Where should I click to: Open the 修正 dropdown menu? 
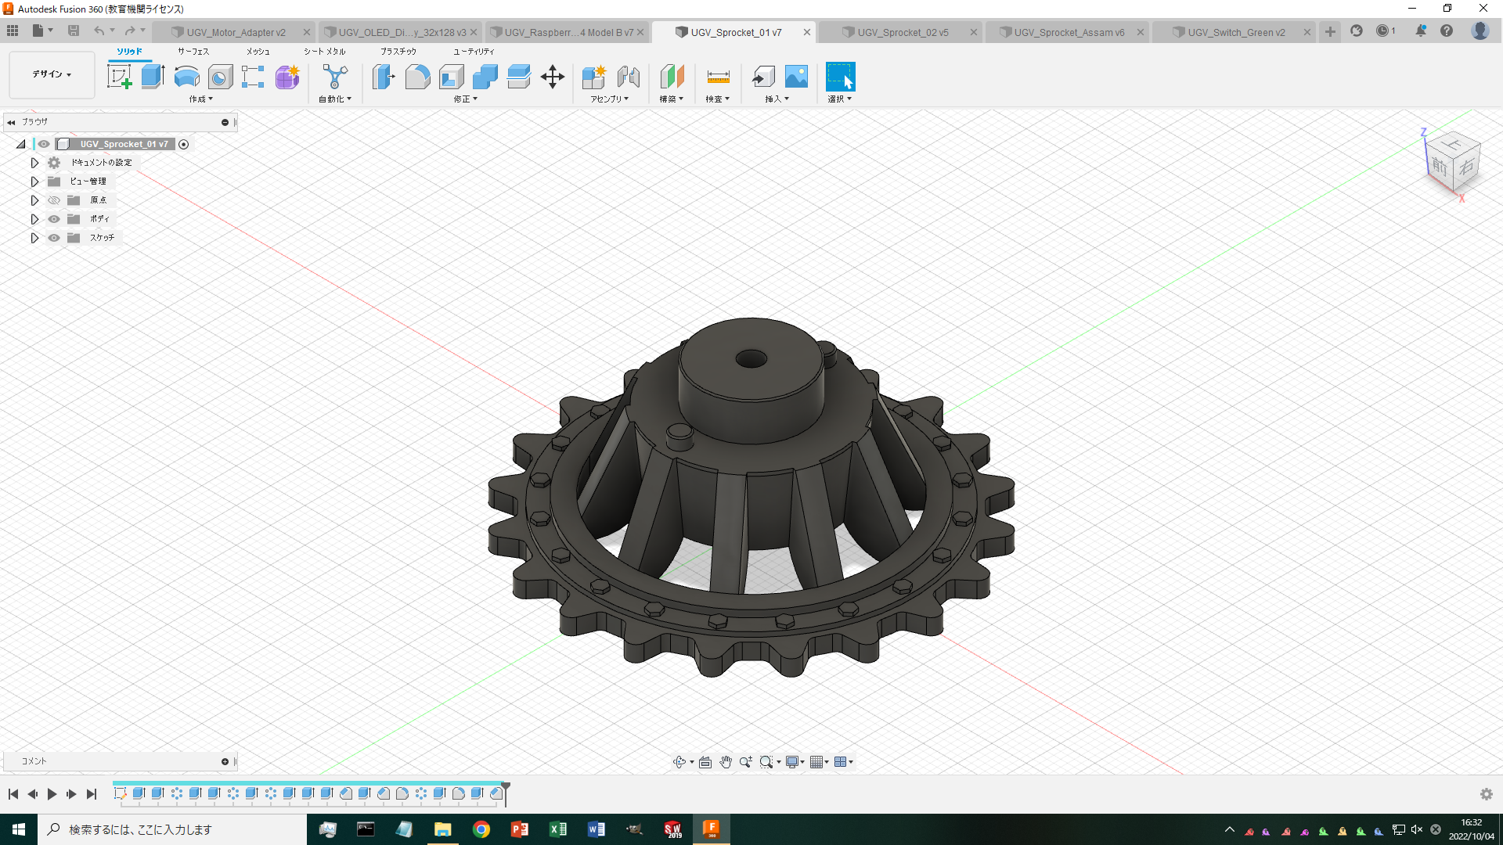coord(465,99)
